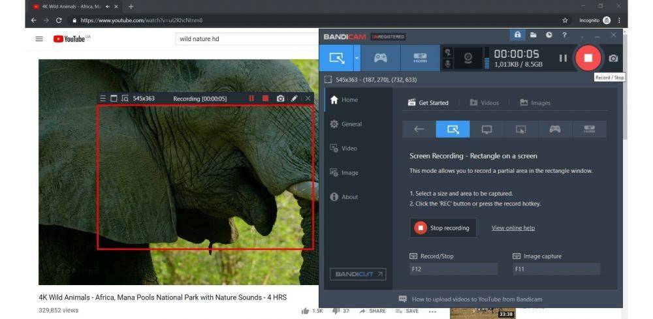Screen dimensions: 653x319
Task: Click the Stop recording button
Action: [x=443, y=228]
